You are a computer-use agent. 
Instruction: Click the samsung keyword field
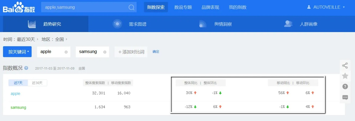92,52
